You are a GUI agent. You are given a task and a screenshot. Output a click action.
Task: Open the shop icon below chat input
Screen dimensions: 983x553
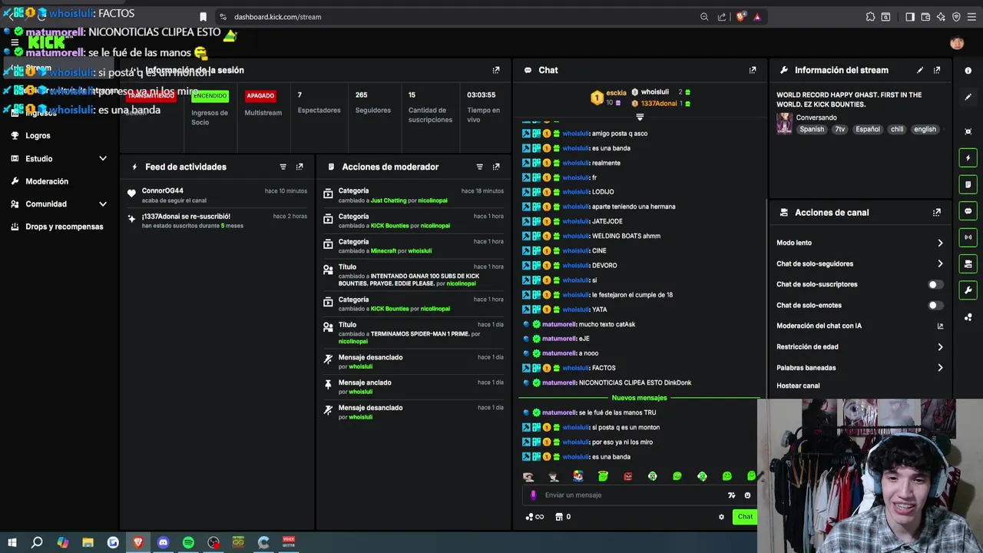click(559, 517)
